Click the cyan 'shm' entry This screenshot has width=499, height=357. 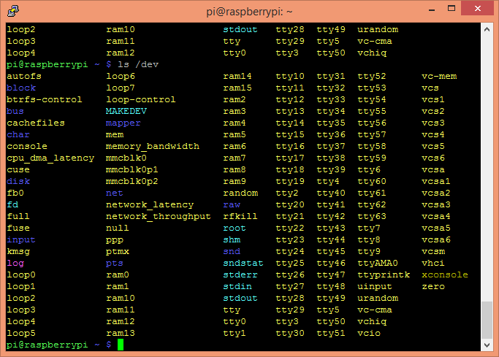232,240
